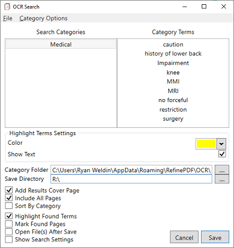Select the Medical search category
This screenshot has width=234, height=248.
pos(61,44)
